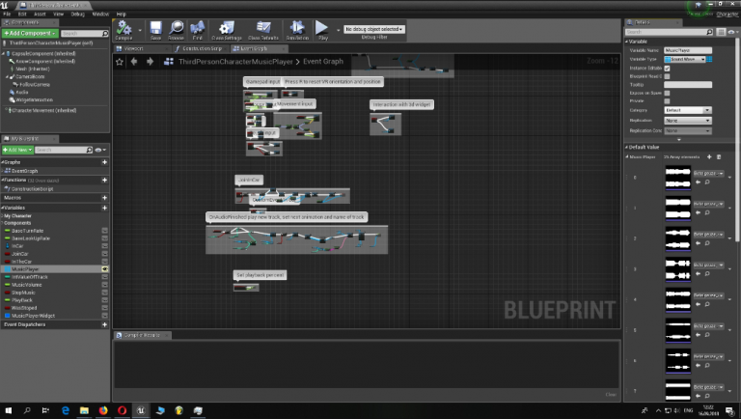The width and height of the screenshot is (741, 419).
Task: Toggle editable eye for MusicPlayer variable
Action: pyautogui.click(x=104, y=269)
